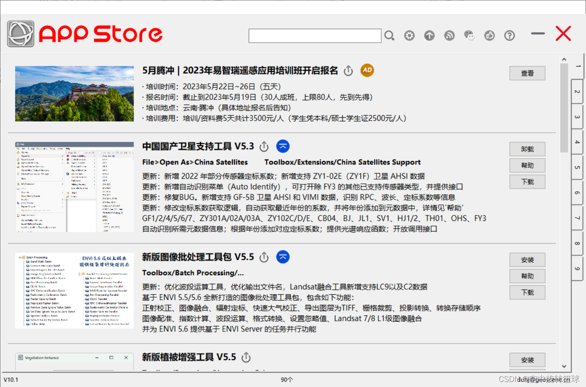Collapse 中国国产卫星支持工具 details with blue arrow
586x387 pixels.
(x=283, y=146)
